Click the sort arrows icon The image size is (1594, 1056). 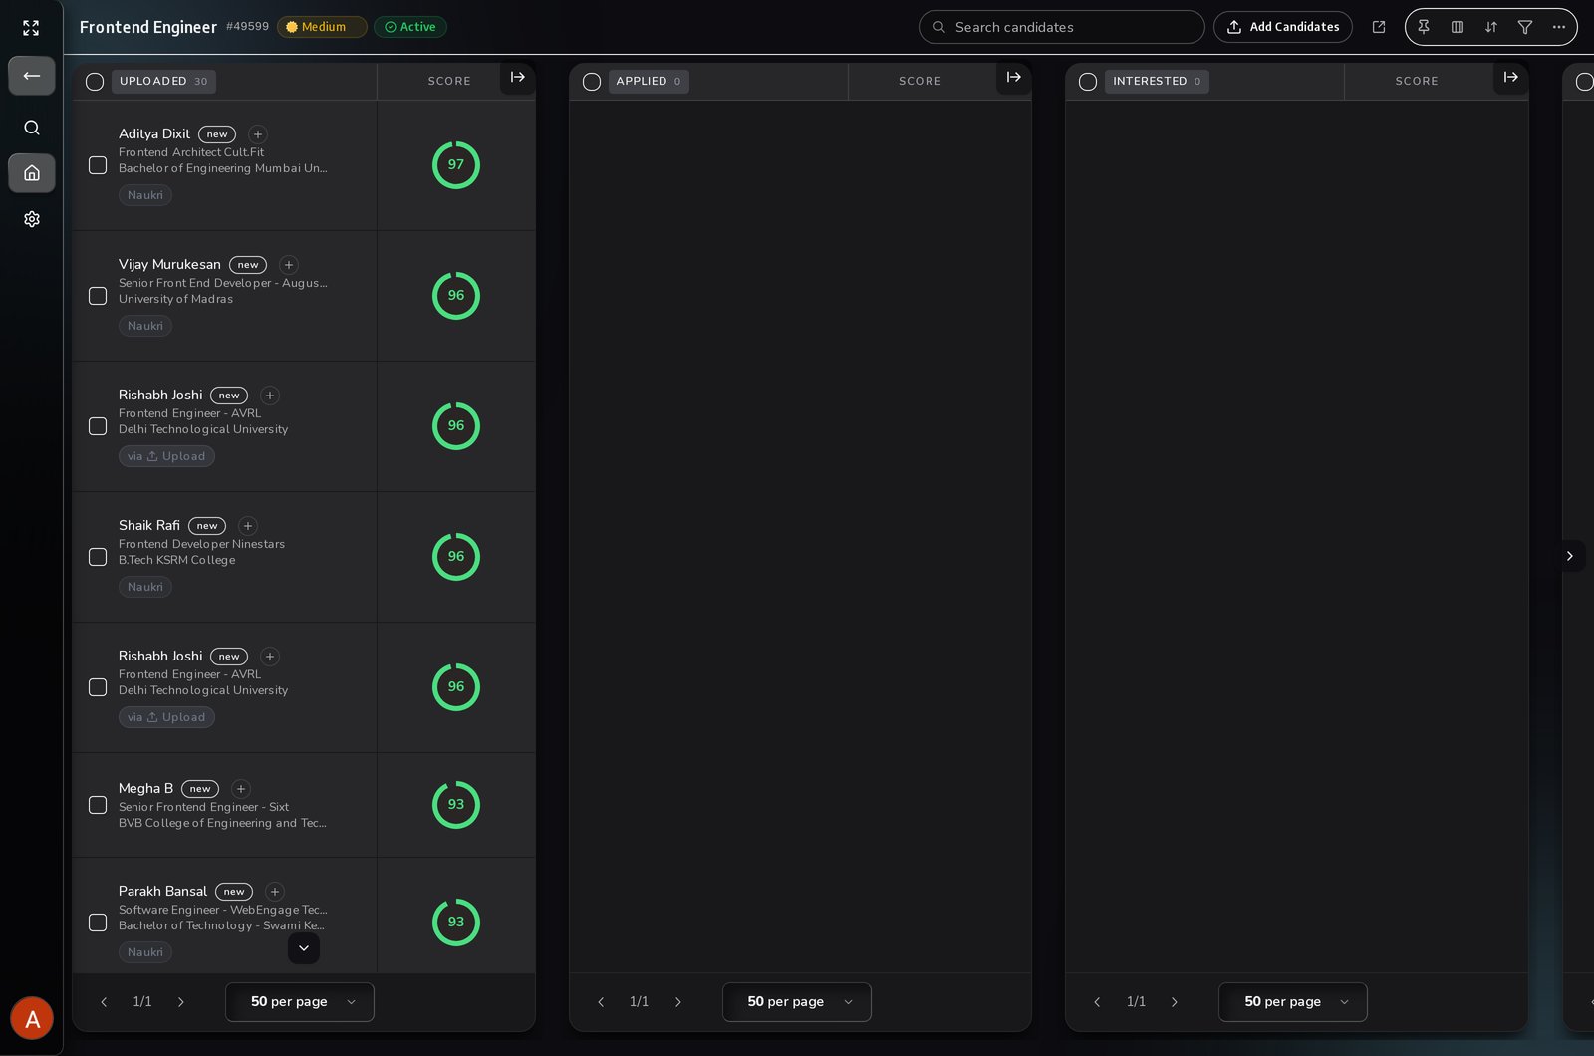(x=1491, y=27)
